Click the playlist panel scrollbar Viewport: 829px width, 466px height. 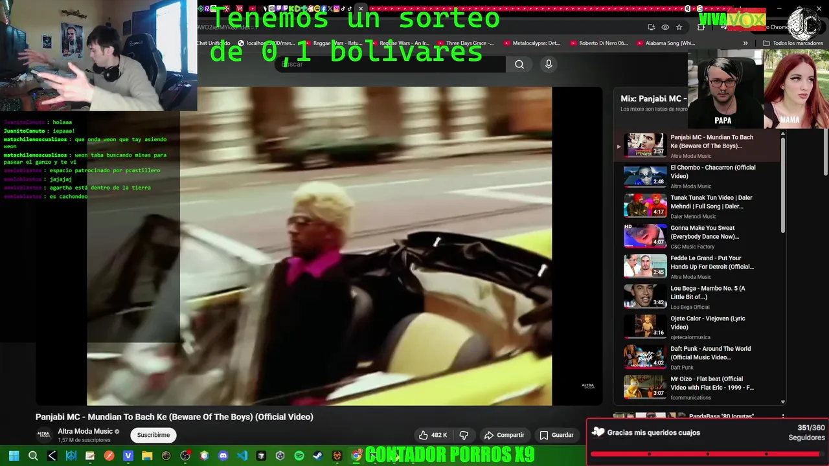[783, 184]
